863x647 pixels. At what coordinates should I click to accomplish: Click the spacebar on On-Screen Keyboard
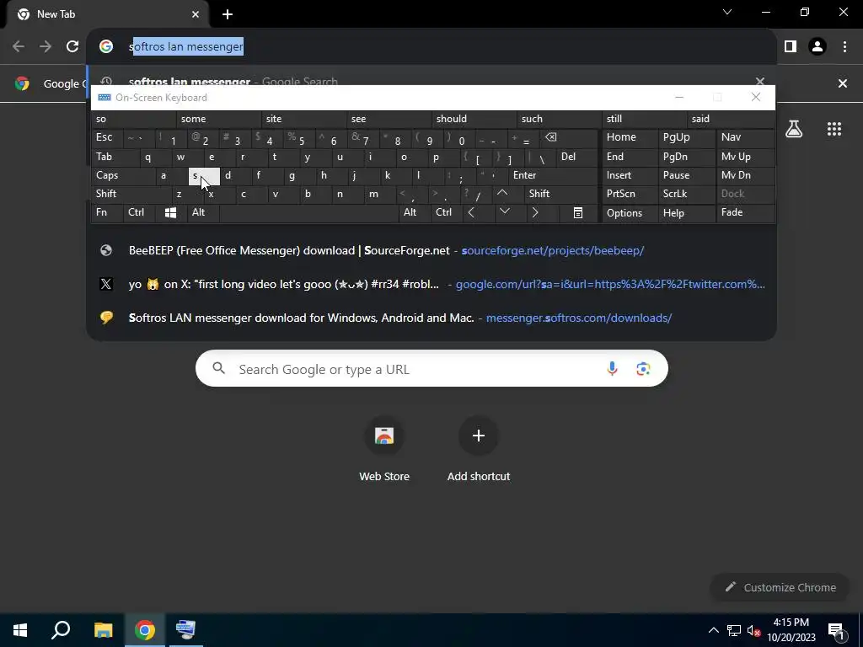tap(308, 213)
